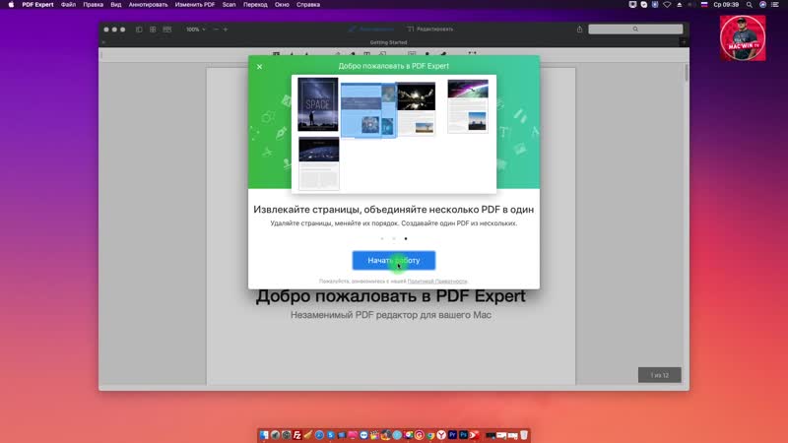Click the "1 из 12" page indicator
Image resolution: width=788 pixels, height=443 pixels.
[659, 375]
